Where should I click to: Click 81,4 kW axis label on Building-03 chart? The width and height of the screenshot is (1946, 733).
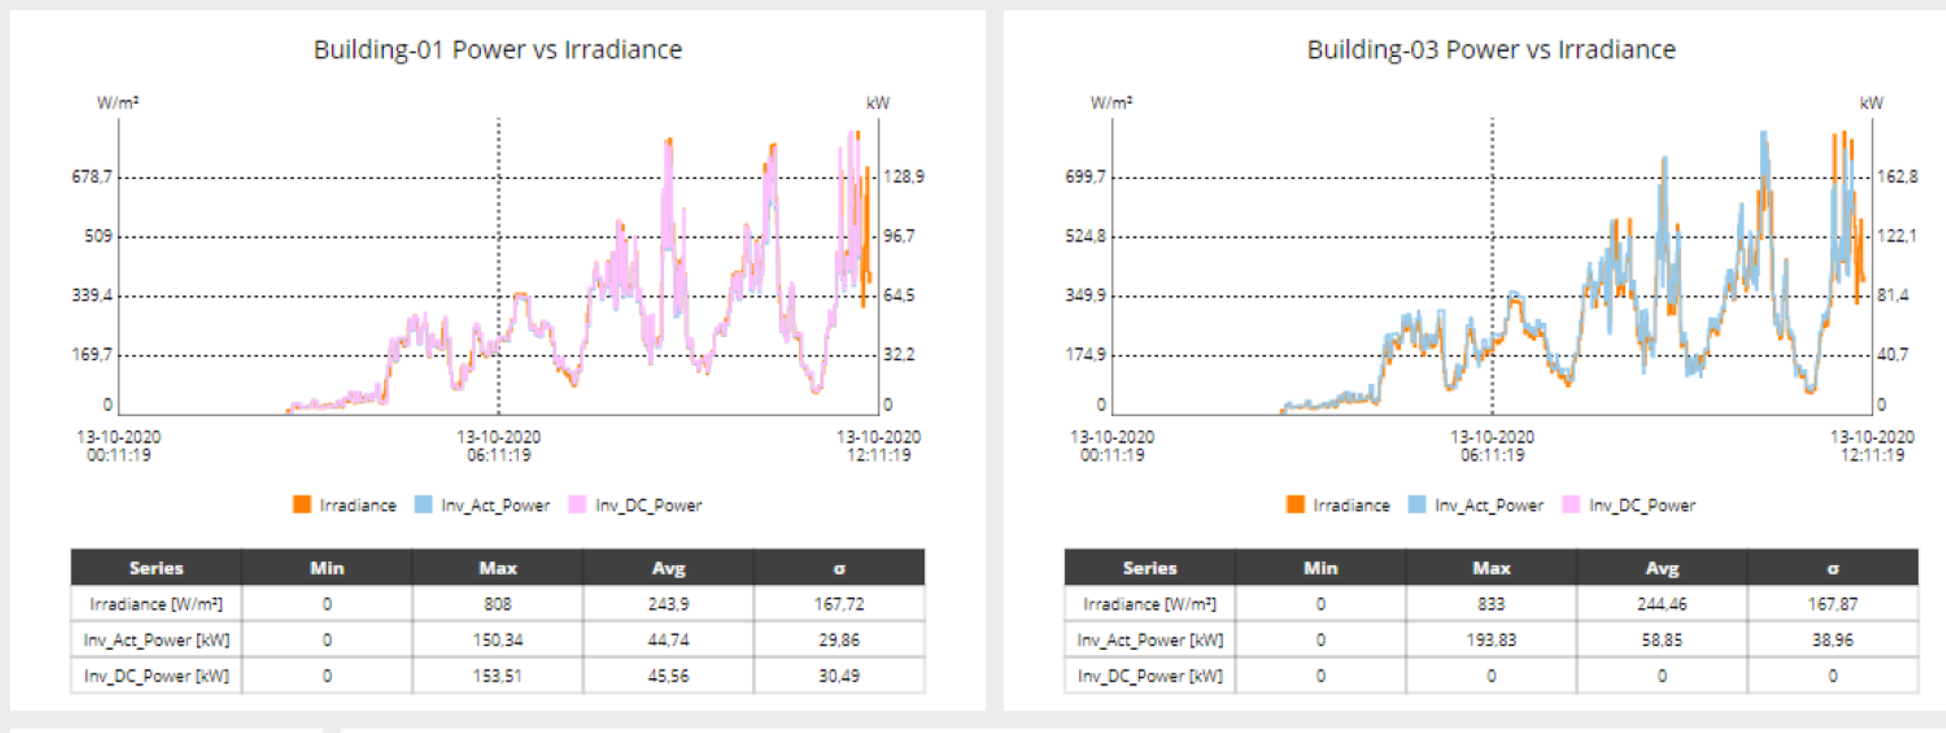(1893, 295)
